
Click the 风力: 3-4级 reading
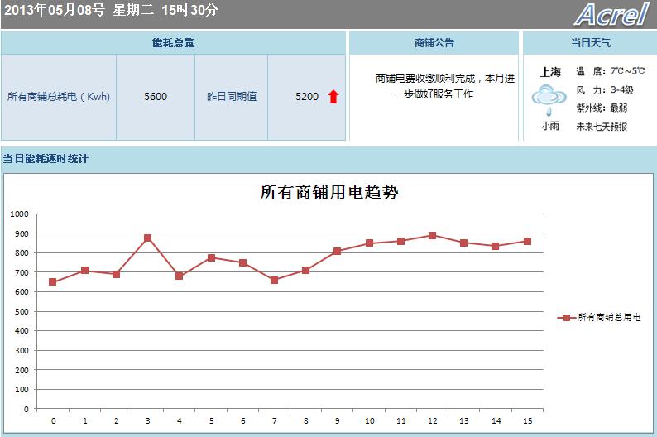tap(605, 89)
